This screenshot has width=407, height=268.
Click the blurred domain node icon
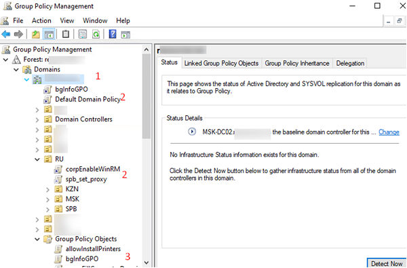click(37, 79)
